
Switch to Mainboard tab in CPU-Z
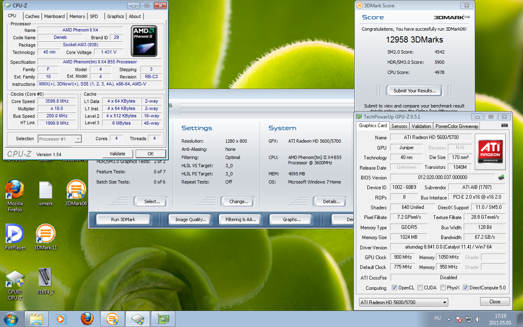pyautogui.click(x=54, y=16)
